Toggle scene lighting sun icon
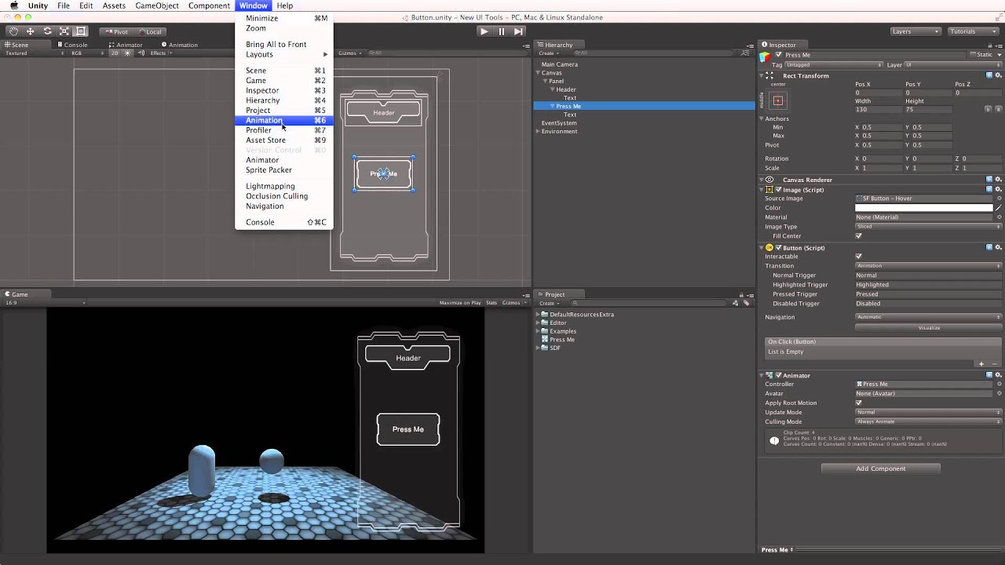 point(127,53)
